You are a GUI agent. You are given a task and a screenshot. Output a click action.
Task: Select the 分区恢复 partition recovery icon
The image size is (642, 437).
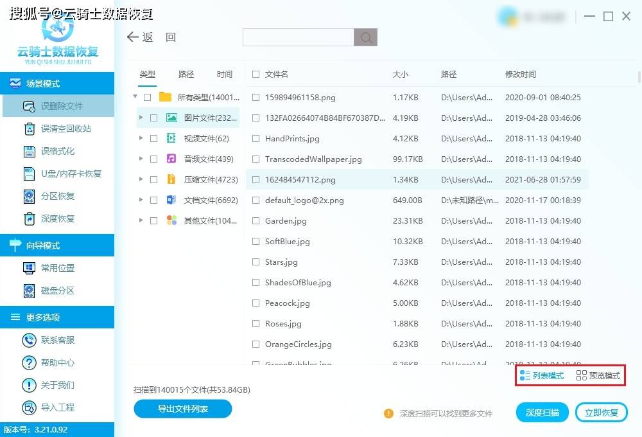30,197
